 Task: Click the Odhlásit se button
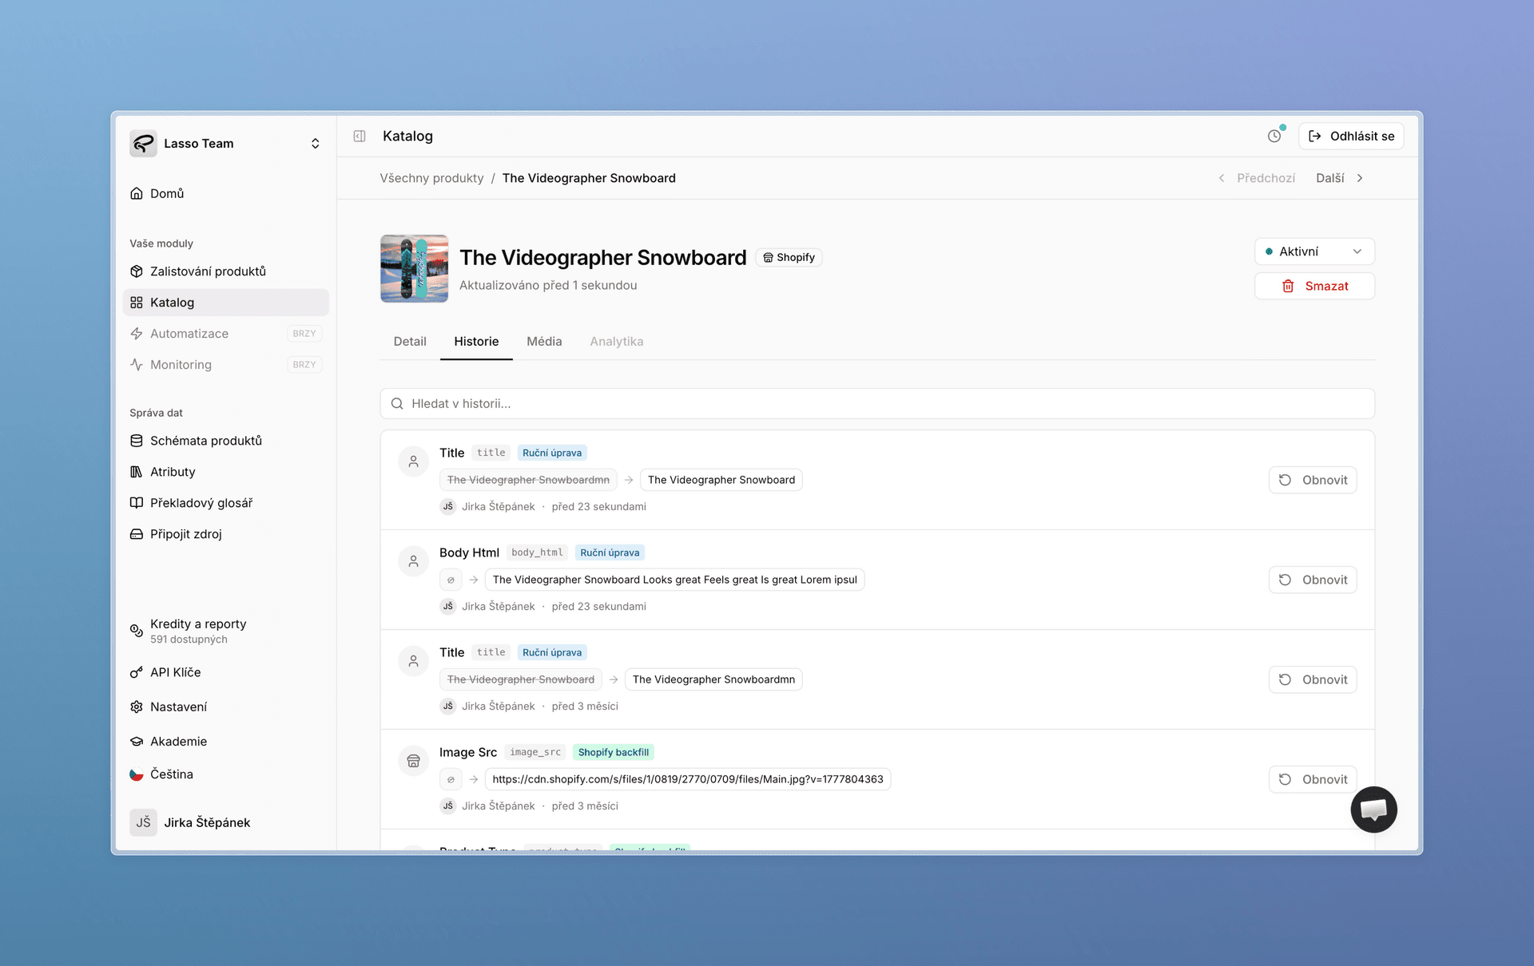1351,137
